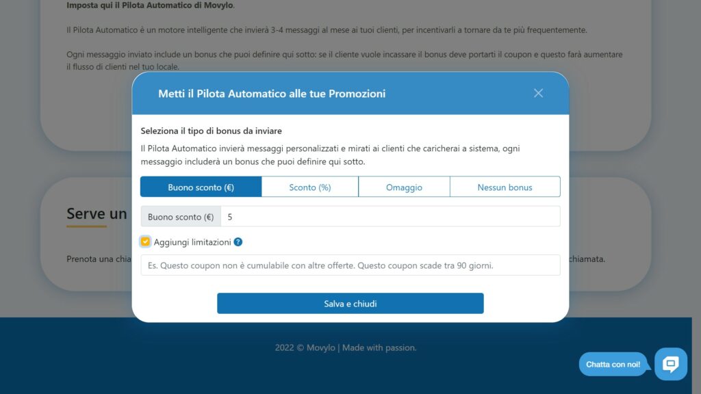Click the bold 'Imposta qui il Pilota Automatico' text

pyautogui.click(x=150, y=5)
